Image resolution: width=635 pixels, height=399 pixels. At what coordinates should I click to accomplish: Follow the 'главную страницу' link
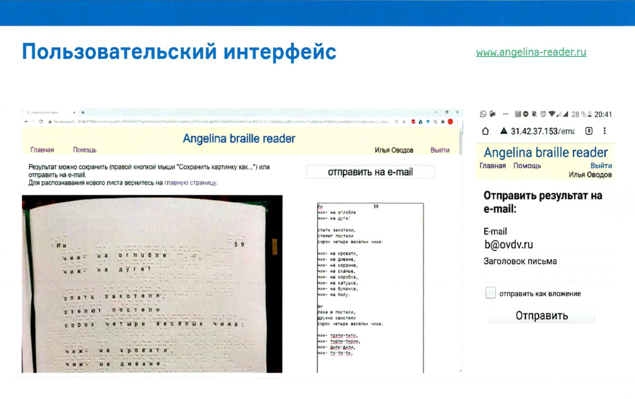(194, 183)
